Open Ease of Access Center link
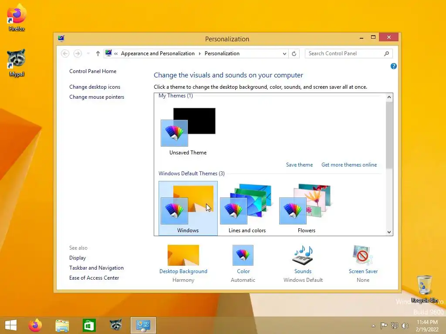This screenshot has height=334, width=446. coord(94,278)
